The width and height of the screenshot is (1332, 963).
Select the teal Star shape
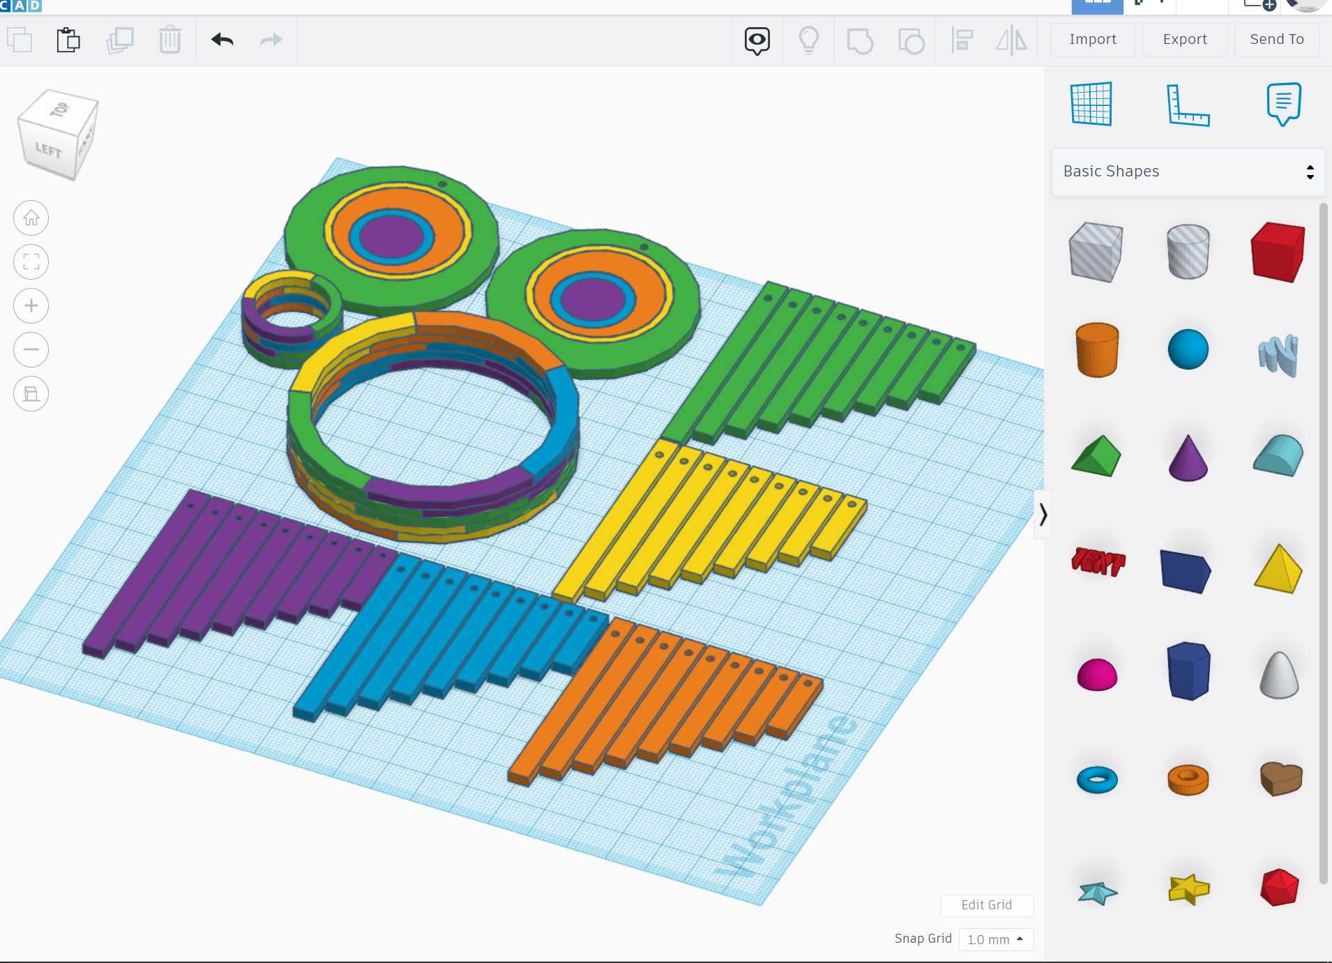[1097, 893]
